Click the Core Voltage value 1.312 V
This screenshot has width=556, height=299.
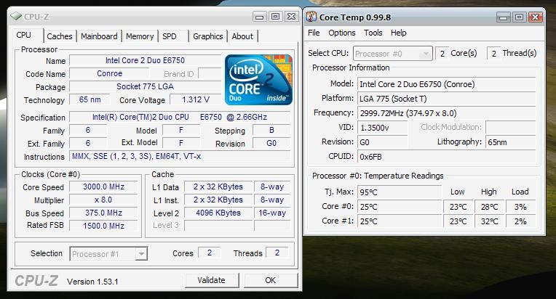[x=195, y=99]
